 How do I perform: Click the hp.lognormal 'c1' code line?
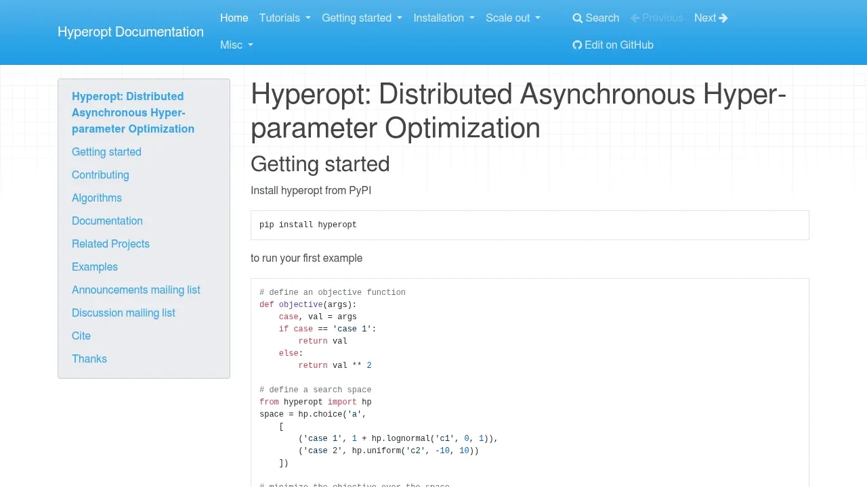click(398, 439)
